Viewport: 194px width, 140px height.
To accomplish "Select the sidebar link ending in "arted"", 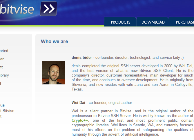I will coord(4,51).
